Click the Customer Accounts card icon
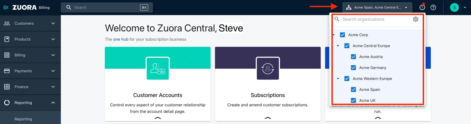 click(158, 68)
